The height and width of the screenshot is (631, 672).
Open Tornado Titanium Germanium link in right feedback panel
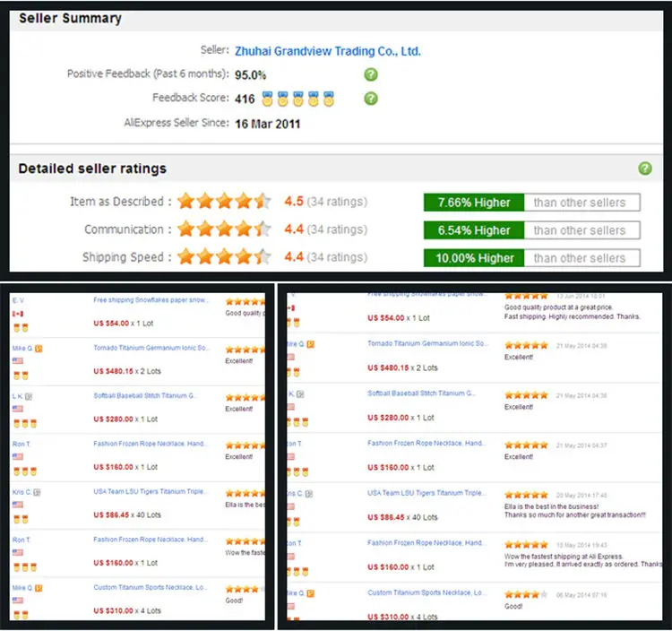426,343
